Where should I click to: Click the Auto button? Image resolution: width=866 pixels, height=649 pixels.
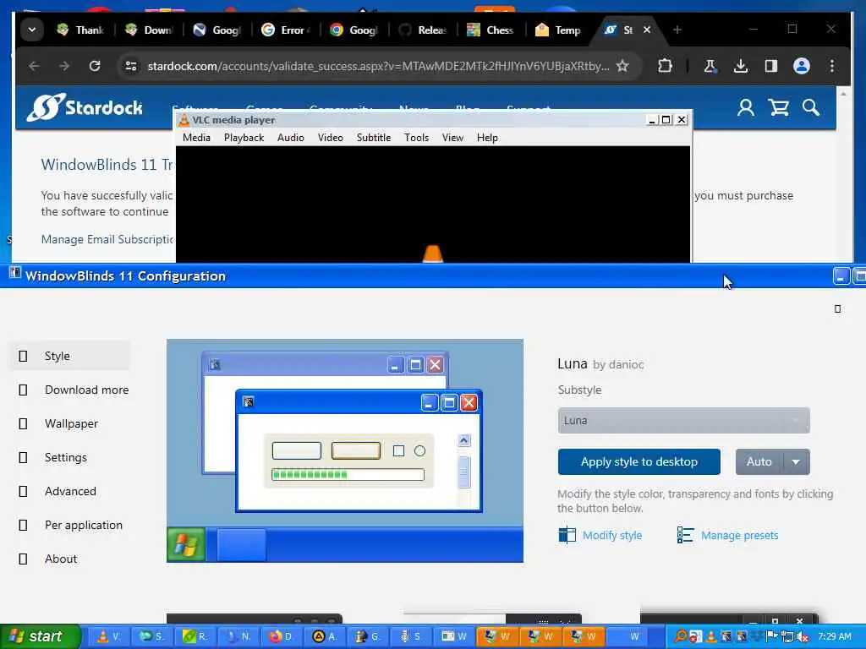tap(759, 462)
